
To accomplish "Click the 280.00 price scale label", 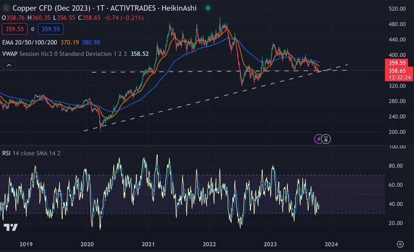I will 397,101.
